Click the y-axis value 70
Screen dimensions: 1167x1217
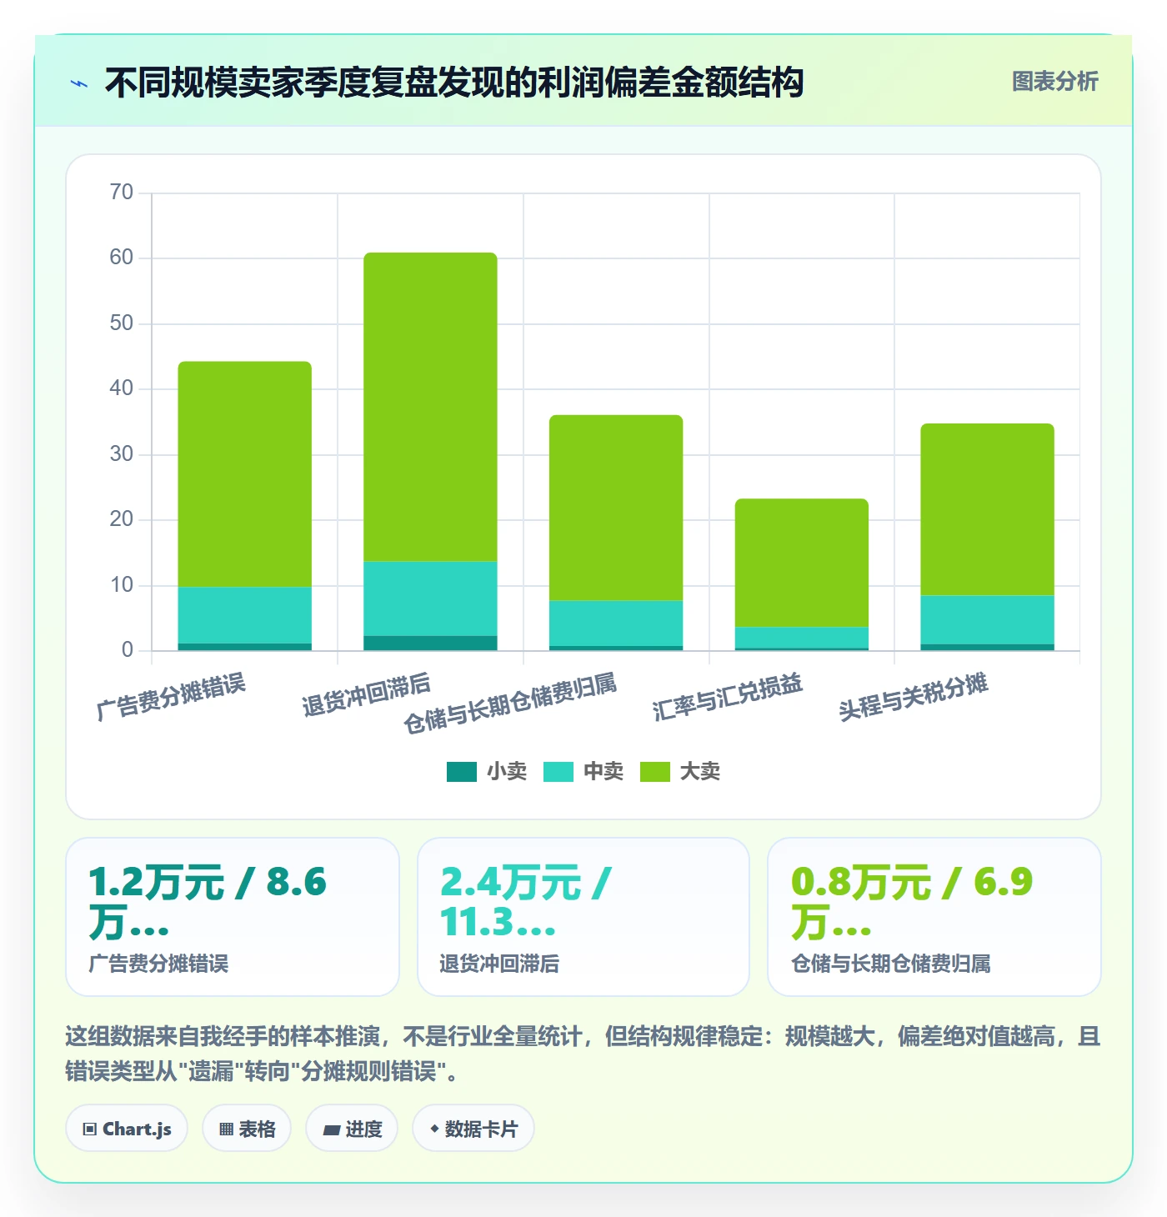(x=122, y=193)
